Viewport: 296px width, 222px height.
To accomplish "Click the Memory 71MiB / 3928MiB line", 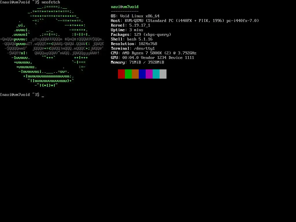I will pos(137,62).
